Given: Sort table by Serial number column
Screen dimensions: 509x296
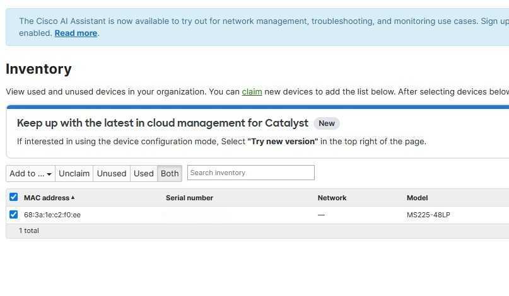Looking at the screenshot, I should 189,198.
